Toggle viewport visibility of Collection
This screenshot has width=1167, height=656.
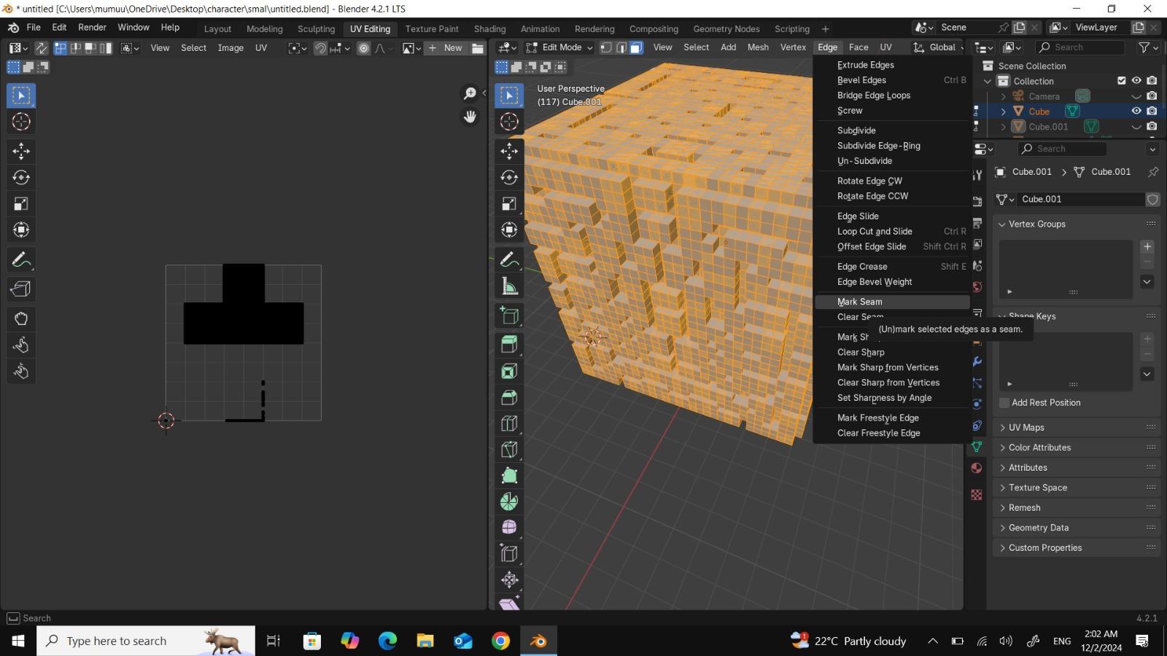pos(1136,81)
